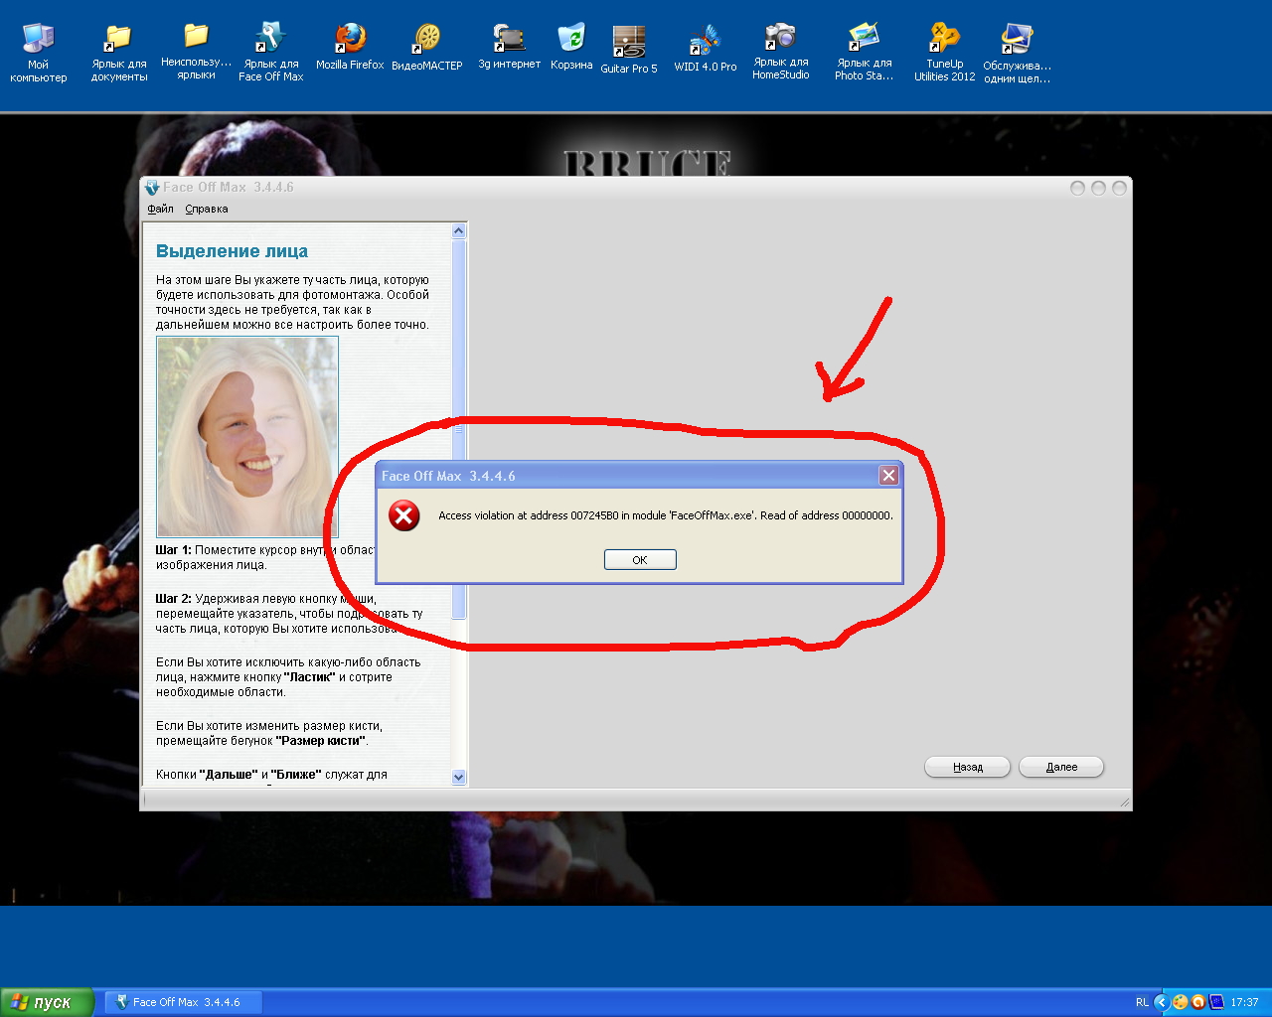The image size is (1272, 1017).
Task: Select Ярлык для Face Off Max icon
Action: (270, 52)
